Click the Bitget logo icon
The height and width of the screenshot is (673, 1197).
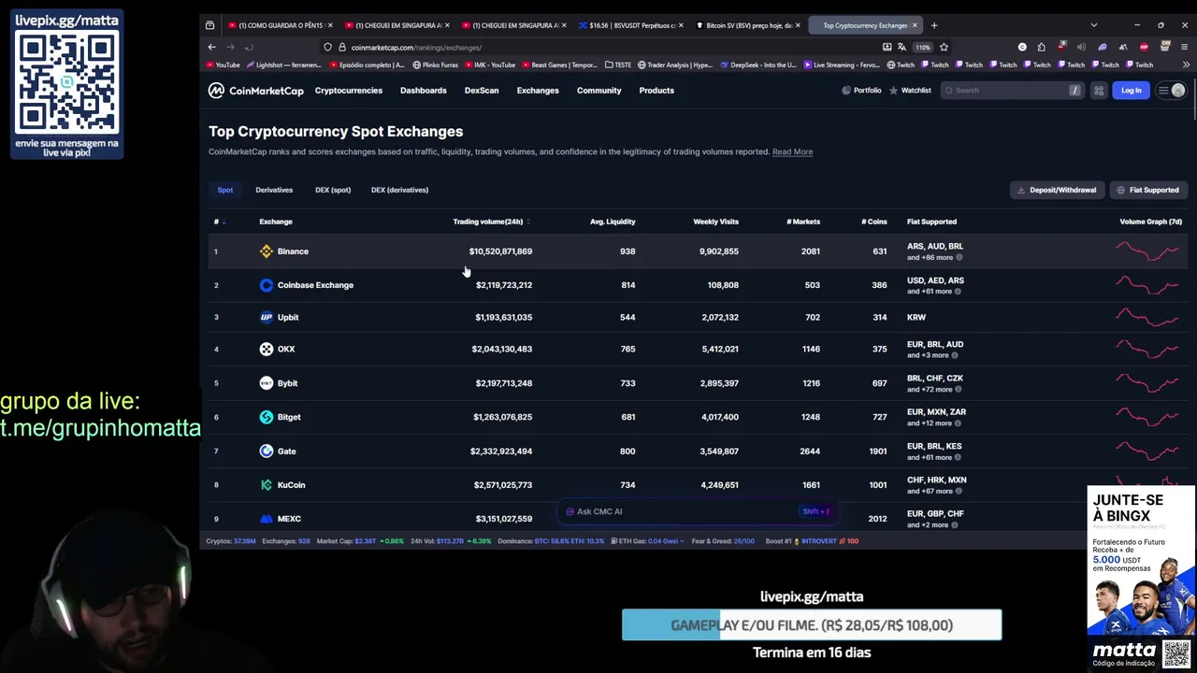267,417
